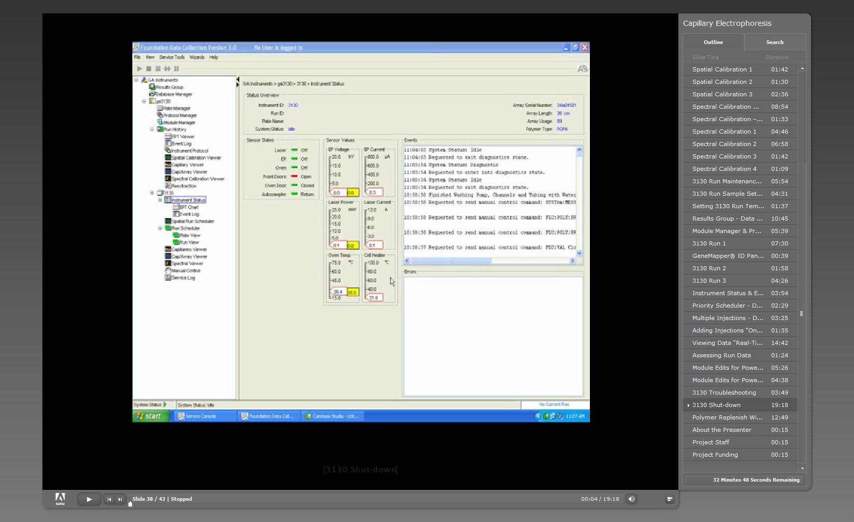
Task: Select the Plate Manager icon
Action: coord(160,108)
